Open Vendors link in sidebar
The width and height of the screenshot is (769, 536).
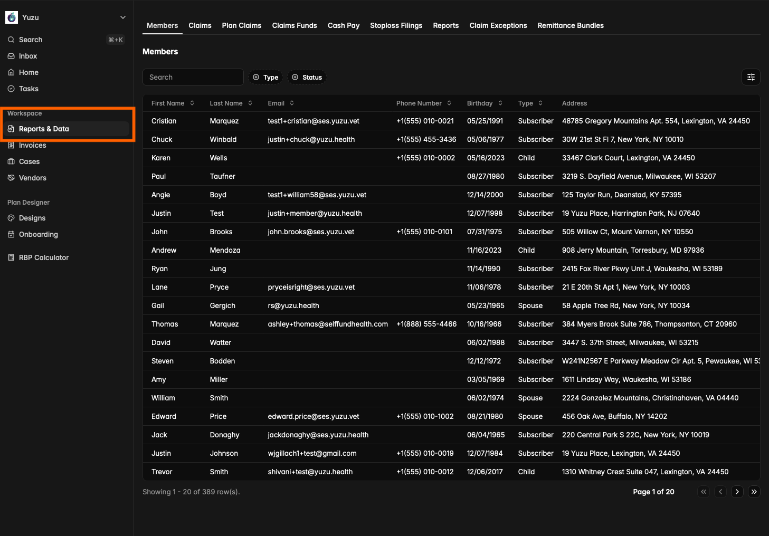[x=33, y=178]
